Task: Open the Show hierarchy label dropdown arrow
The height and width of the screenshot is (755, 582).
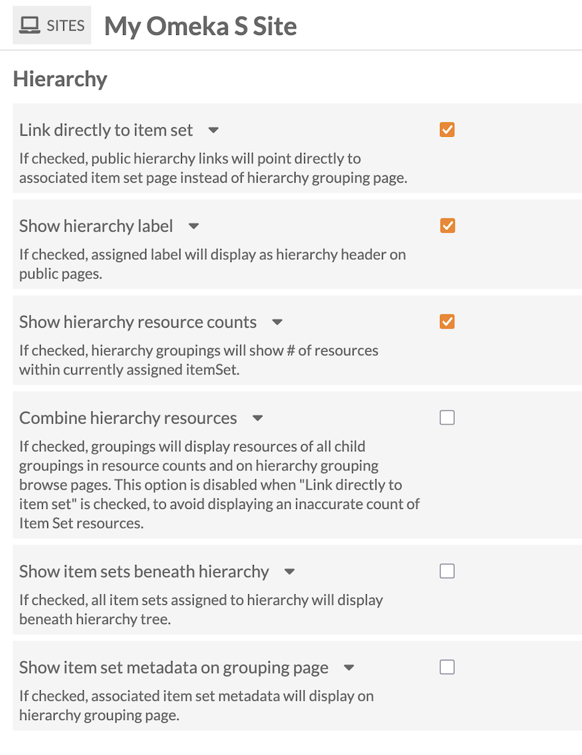Action: click(x=194, y=226)
